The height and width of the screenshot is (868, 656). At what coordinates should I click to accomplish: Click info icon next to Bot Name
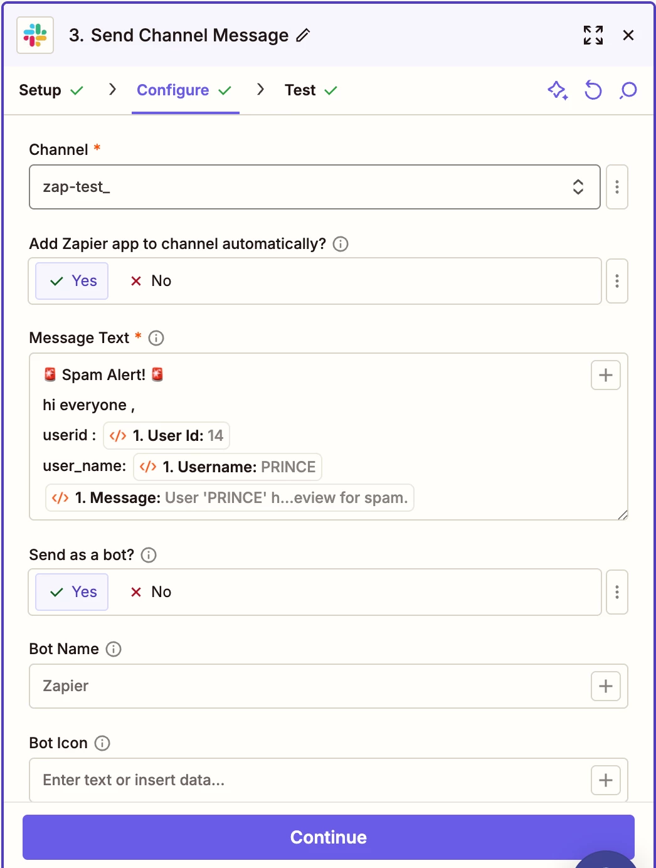tap(114, 649)
